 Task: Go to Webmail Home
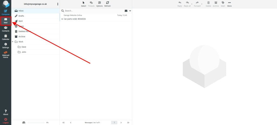6,55
